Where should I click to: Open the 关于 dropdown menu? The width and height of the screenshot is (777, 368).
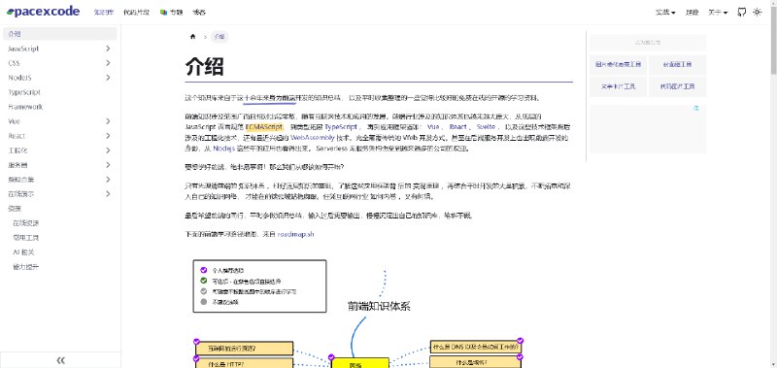pyautogui.click(x=718, y=13)
